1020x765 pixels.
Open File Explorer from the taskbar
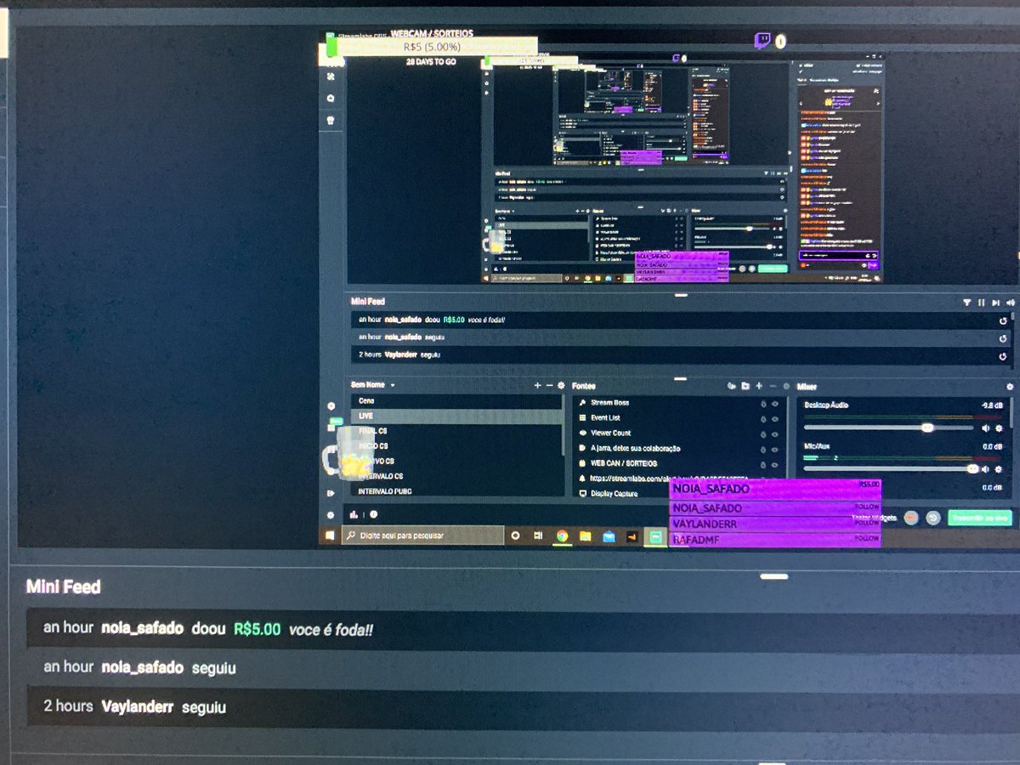click(x=585, y=536)
